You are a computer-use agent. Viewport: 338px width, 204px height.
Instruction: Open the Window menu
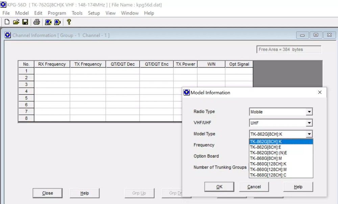click(x=130, y=13)
